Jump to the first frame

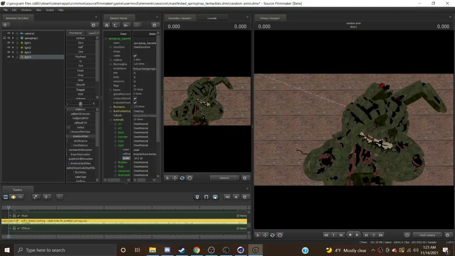(x=326, y=235)
